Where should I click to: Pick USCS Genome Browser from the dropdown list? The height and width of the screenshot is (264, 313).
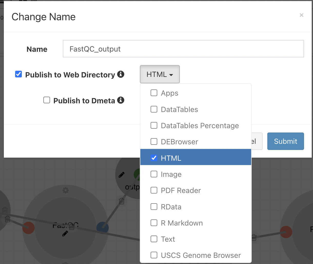tap(201, 255)
